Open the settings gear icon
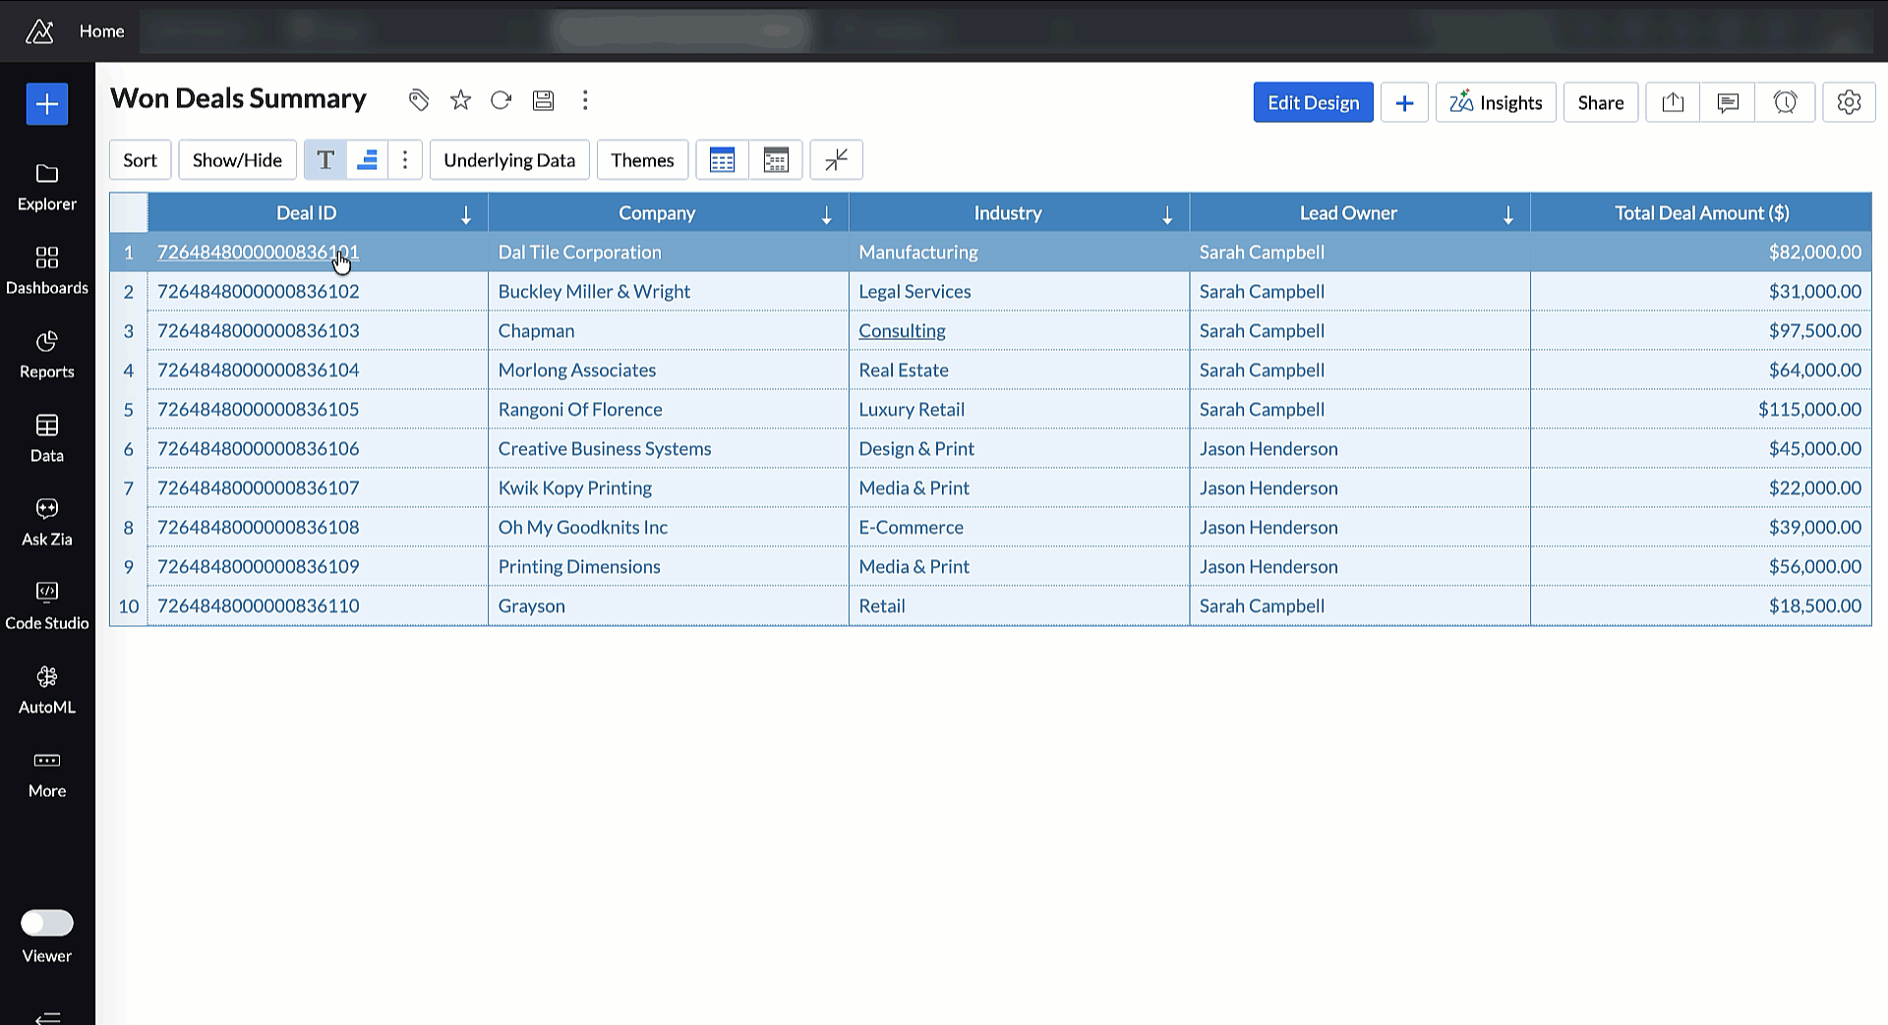Viewport: 1888px width, 1025px height. coord(1849,102)
